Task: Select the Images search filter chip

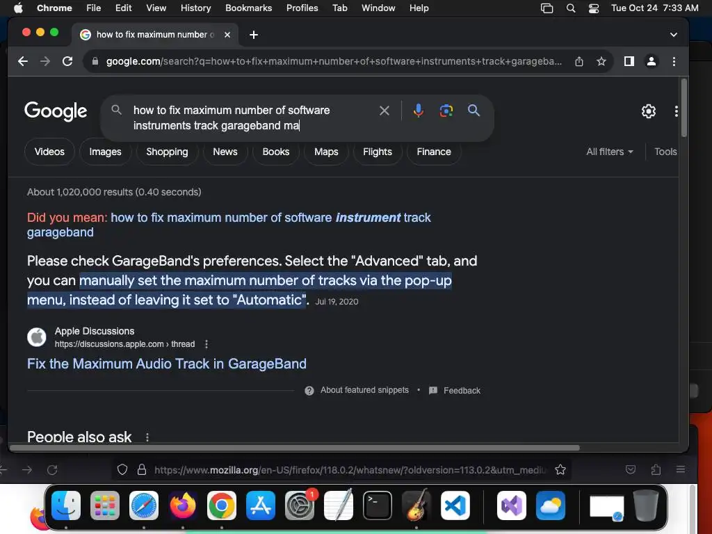Action: [x=106, y=152]
